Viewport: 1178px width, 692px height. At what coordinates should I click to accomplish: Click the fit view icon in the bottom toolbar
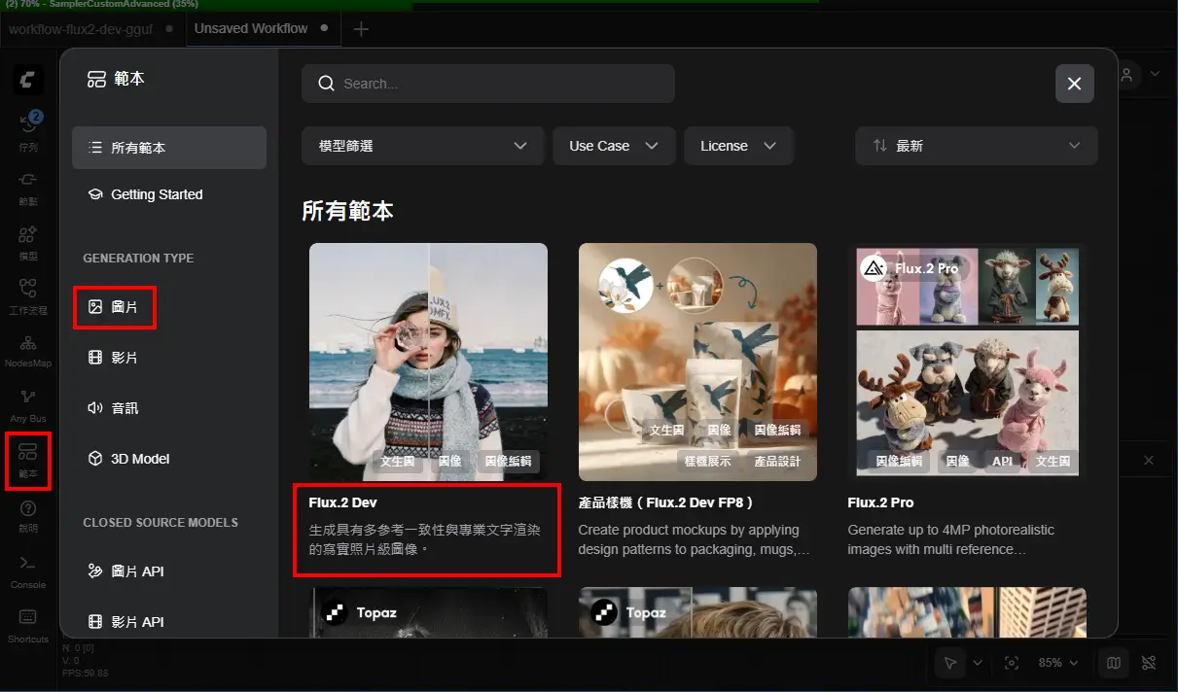(1012, 663)
